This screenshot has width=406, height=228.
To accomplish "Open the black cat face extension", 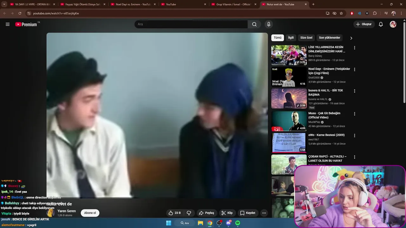I will coord(367,13).
